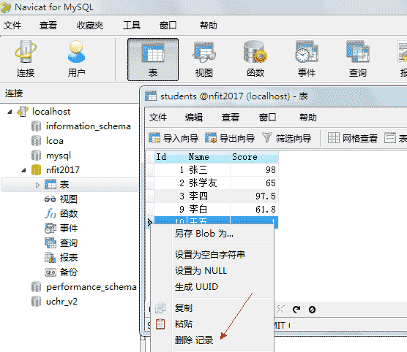Open 帮助 menu in students table window
The height and width of the screenshot is (352, 407).
coord(308,118)
